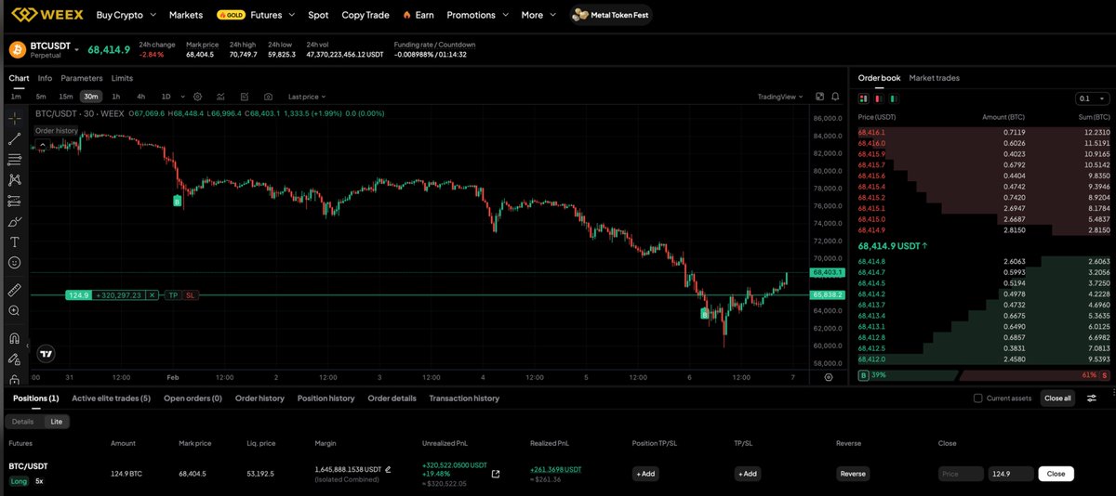Screen dimensions: 1116x496
Task: Click the close amount 124.9 field
Action: pos(1011,474)
